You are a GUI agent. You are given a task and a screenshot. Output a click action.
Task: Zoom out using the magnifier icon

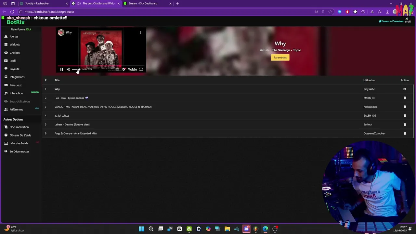tap(323, 12)
